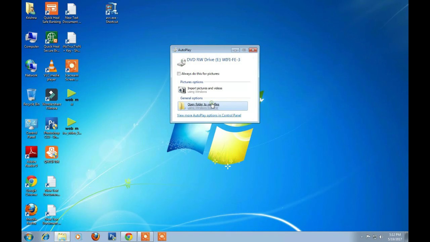Screen dimensions: 430x242
Task: Select New Text Document beside Mozilla Firefox icon
Action: pos(51,214)
